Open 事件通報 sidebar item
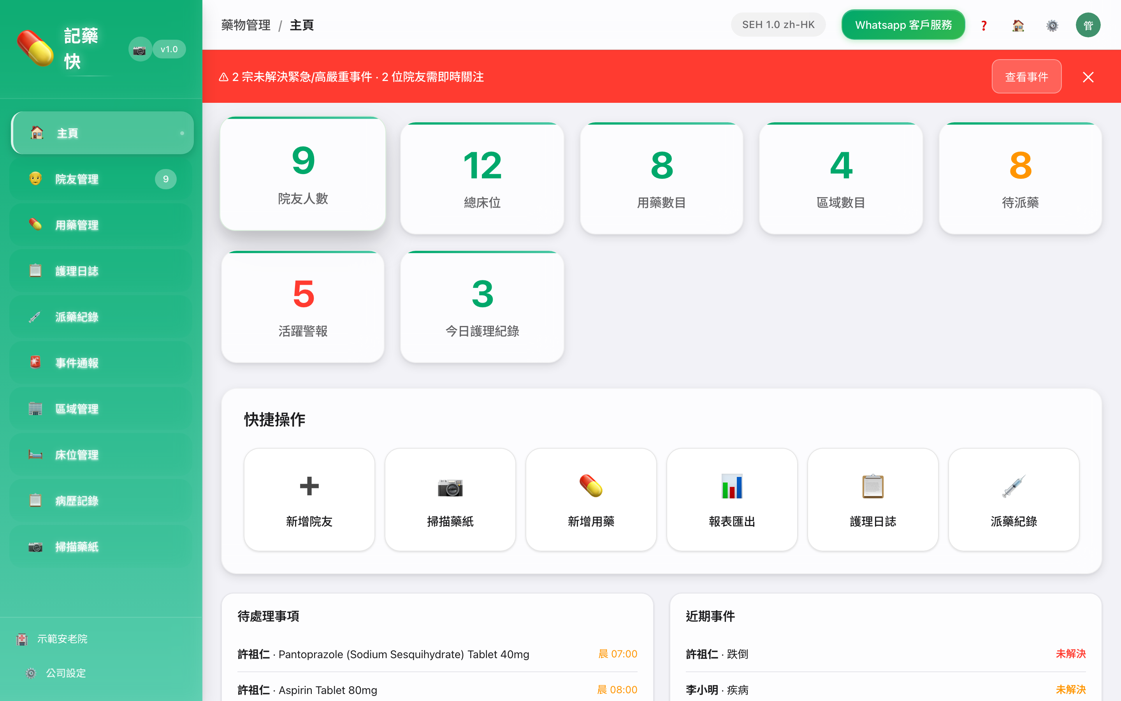 100,363
